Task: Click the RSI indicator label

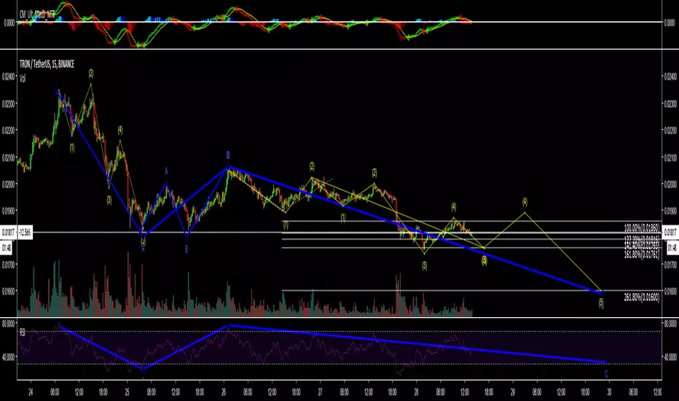Action: click(x=22, y=332)
